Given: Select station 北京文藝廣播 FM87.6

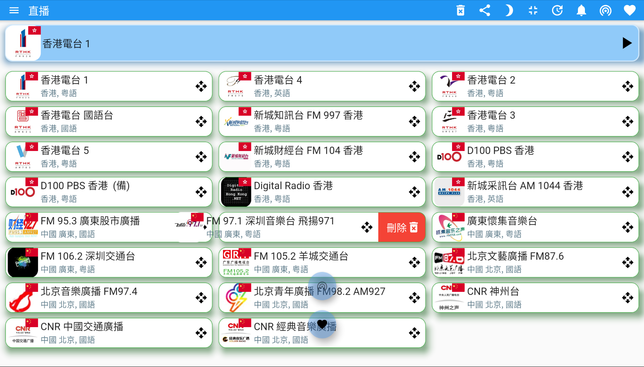Looking at the screenshot, I should 535,262.
